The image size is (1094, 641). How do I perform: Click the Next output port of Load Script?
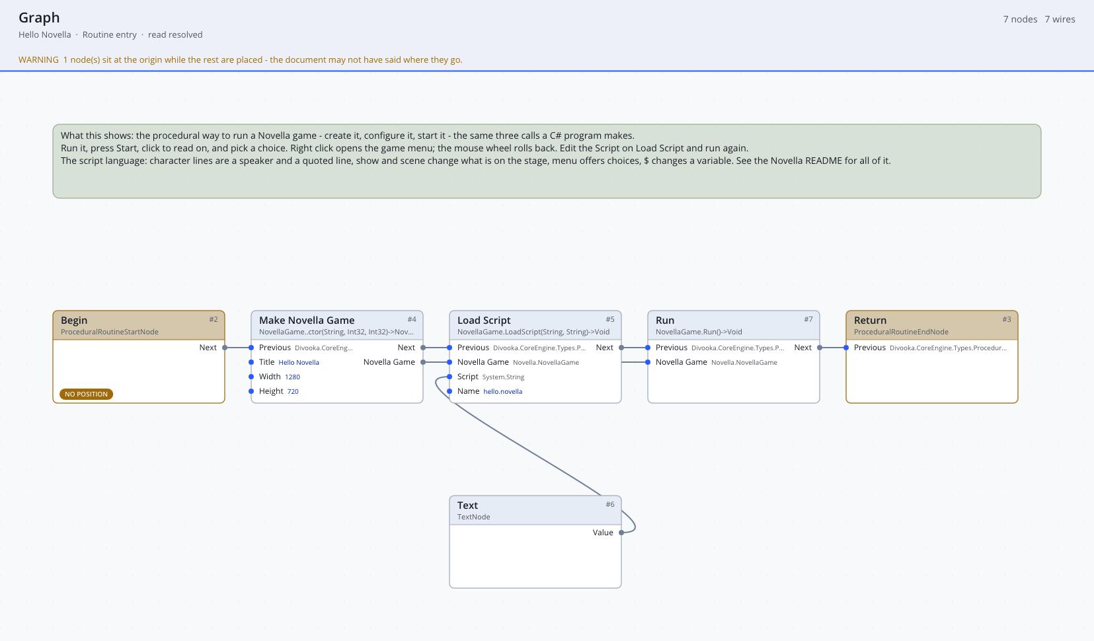[621, 348]
